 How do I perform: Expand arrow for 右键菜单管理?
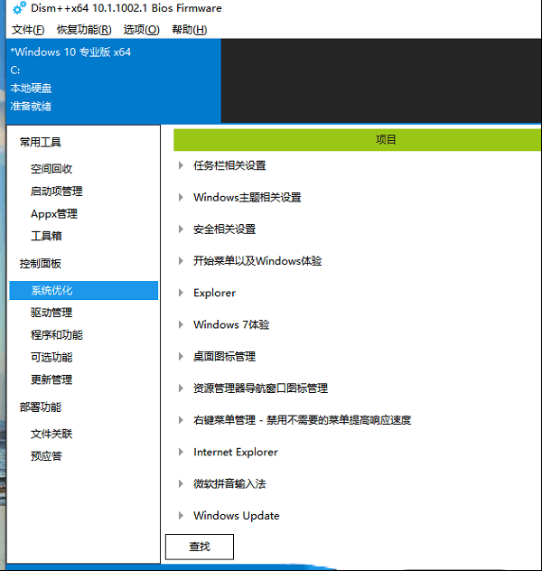pos(181,420)
